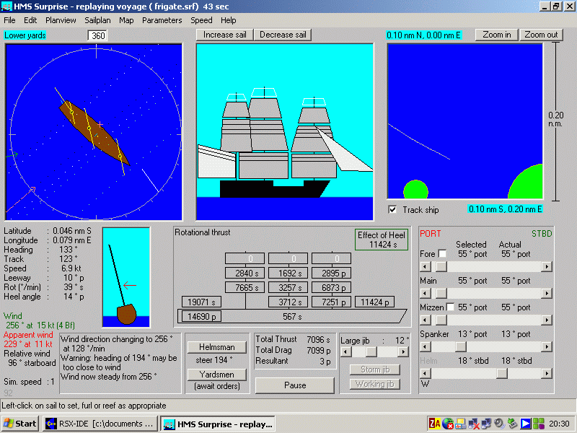Click the Helmsman button
This screenshot has height=433, width=577.
pos(217,347)
